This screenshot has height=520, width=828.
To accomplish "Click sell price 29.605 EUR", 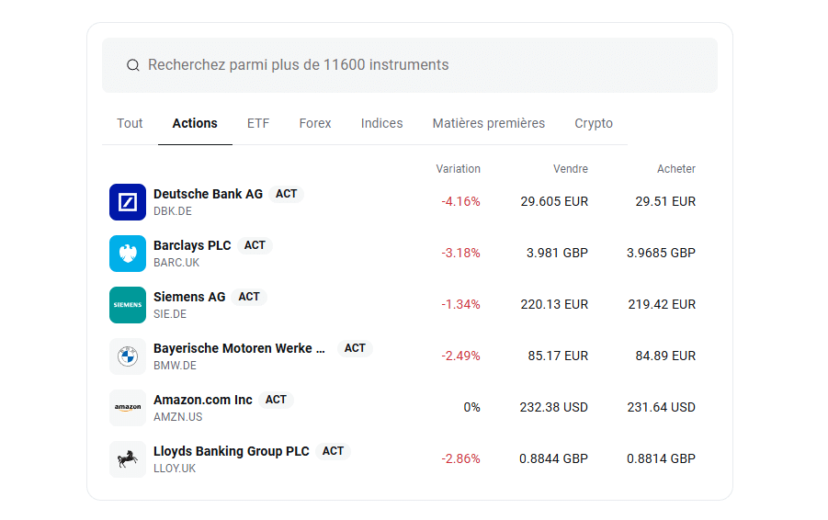I will click(x=554, y=202).
